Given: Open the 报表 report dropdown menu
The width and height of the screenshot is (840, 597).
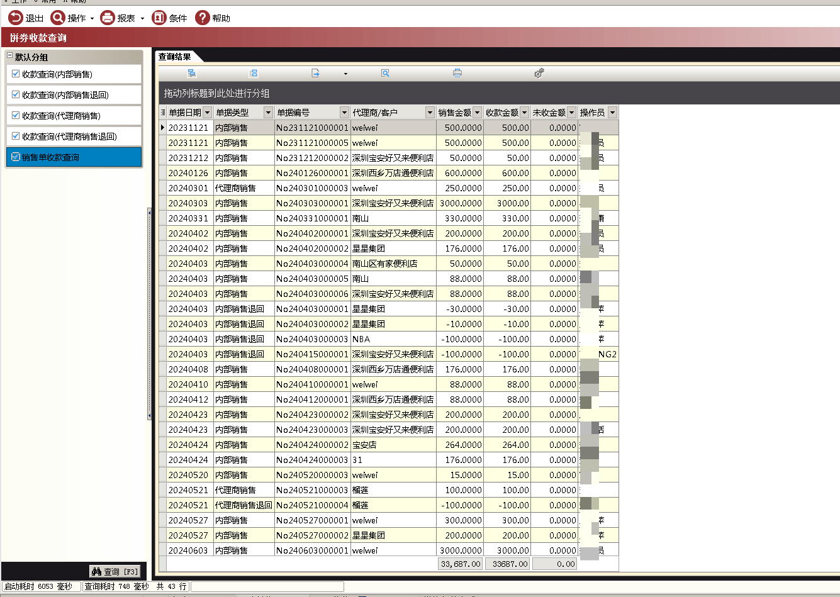Looking at the screenshot, I should click(122, 18).
